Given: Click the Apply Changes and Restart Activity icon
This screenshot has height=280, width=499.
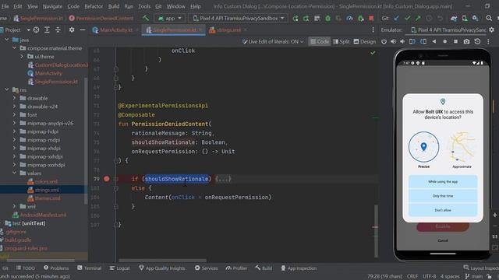Looking at the screenshot, I should (306, 19).
